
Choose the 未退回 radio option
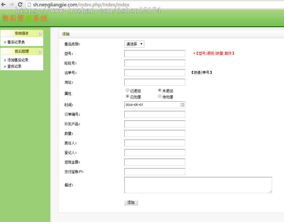[x=160, y=90]
